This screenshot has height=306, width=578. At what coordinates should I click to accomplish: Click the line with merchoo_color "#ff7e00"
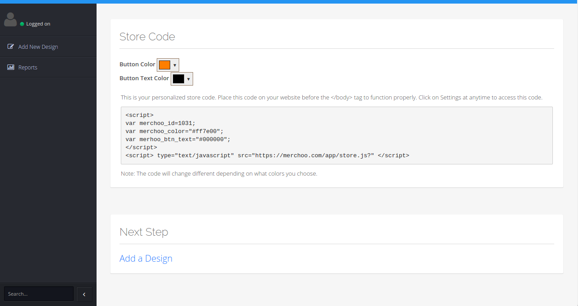[175, 131]
